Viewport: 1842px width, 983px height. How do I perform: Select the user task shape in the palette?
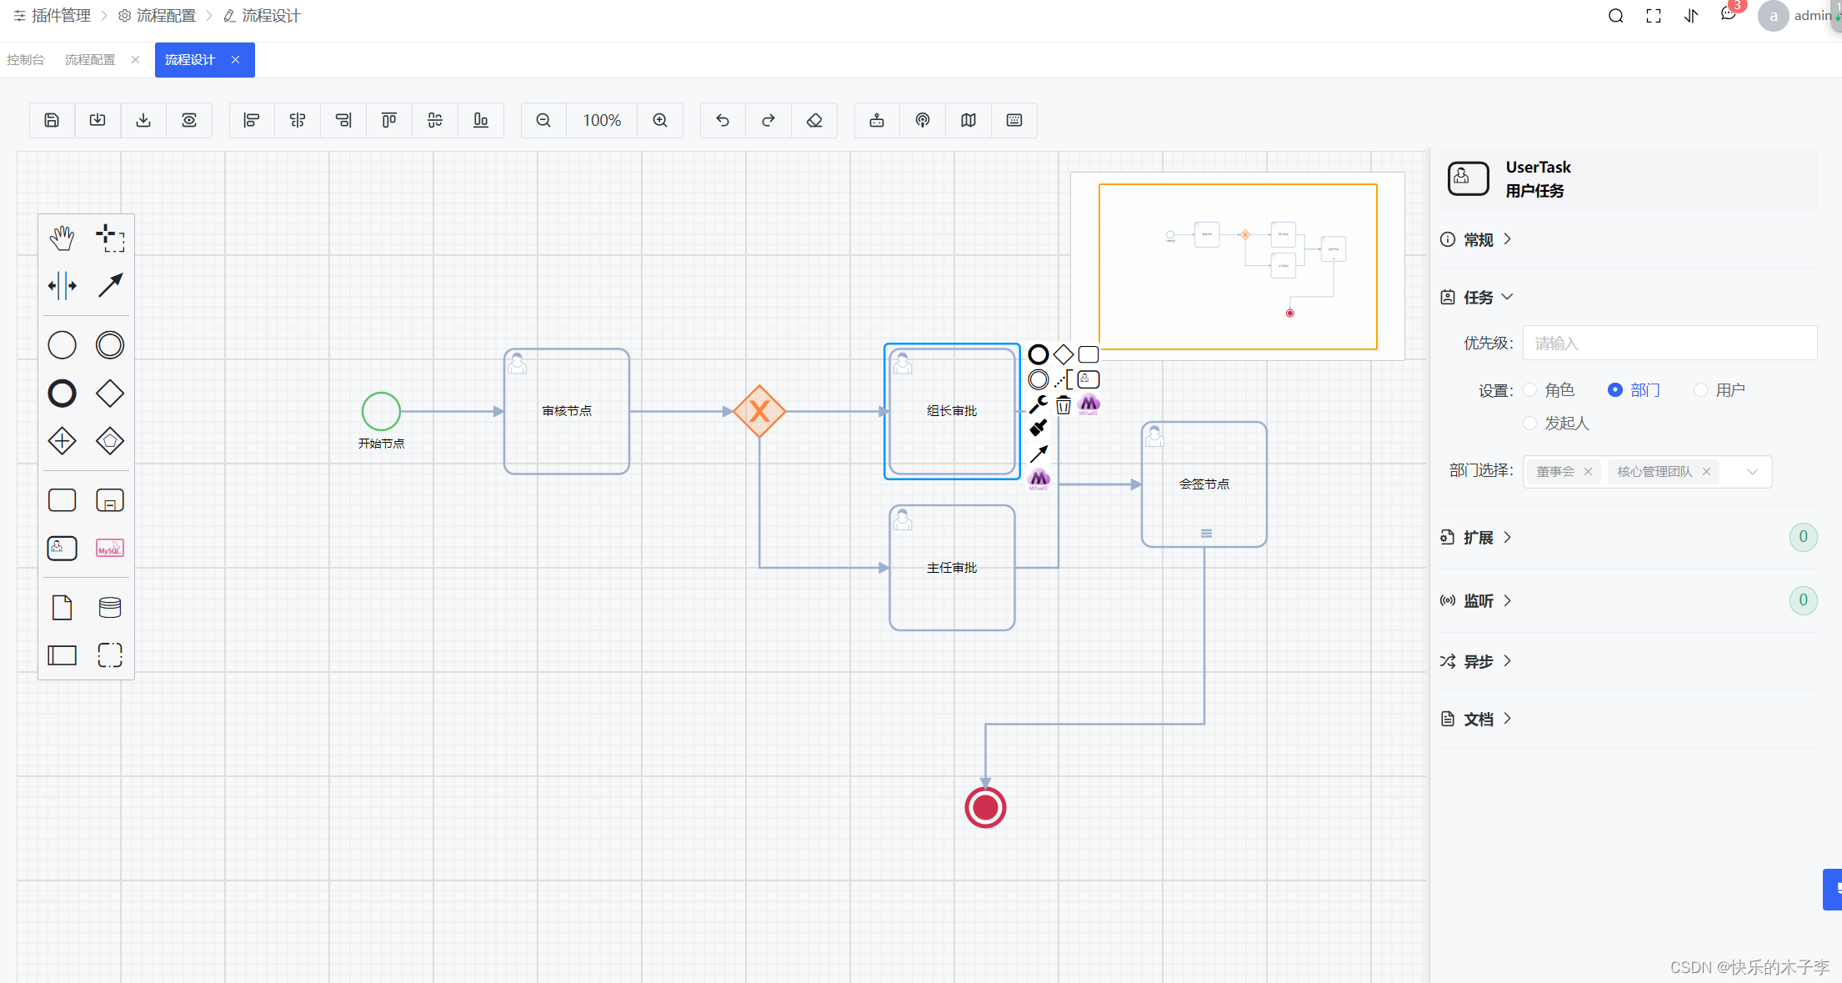[62, 548]
